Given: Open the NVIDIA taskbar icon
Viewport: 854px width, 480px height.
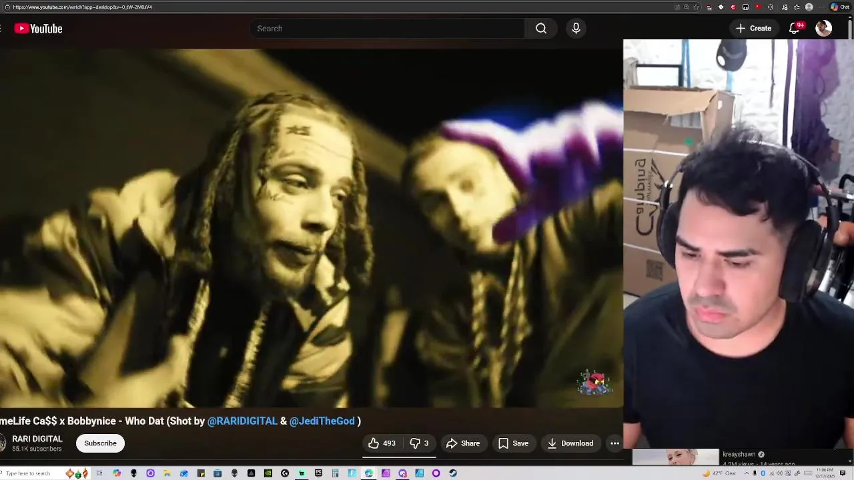Looking at the screenshot, I should (x=268, y=473).
